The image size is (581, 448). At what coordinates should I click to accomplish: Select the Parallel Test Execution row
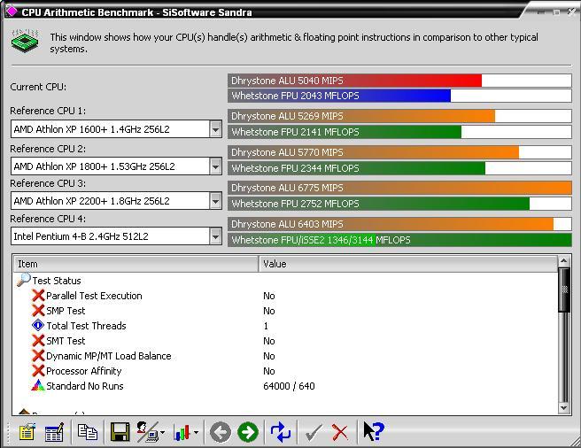93,296
